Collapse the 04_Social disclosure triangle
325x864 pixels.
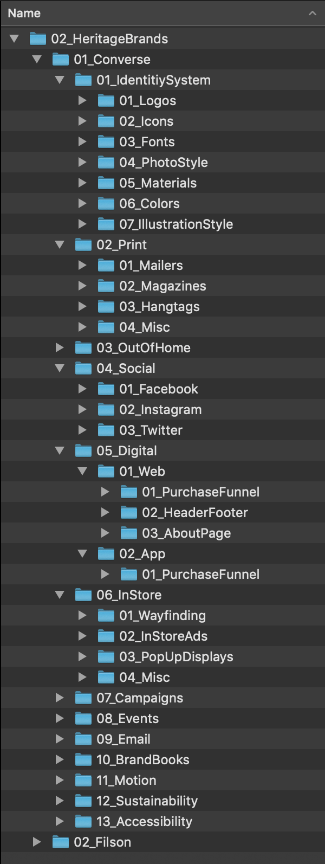(x=60, y=368)
